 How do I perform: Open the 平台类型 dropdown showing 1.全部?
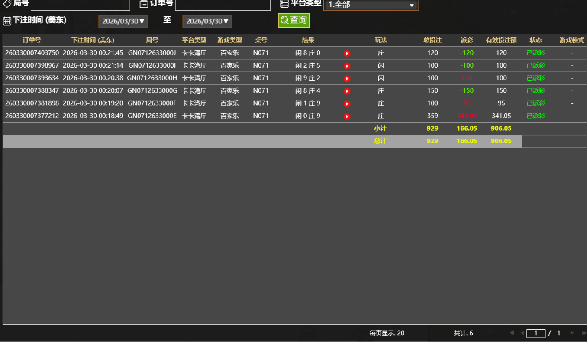pos(371,5)
